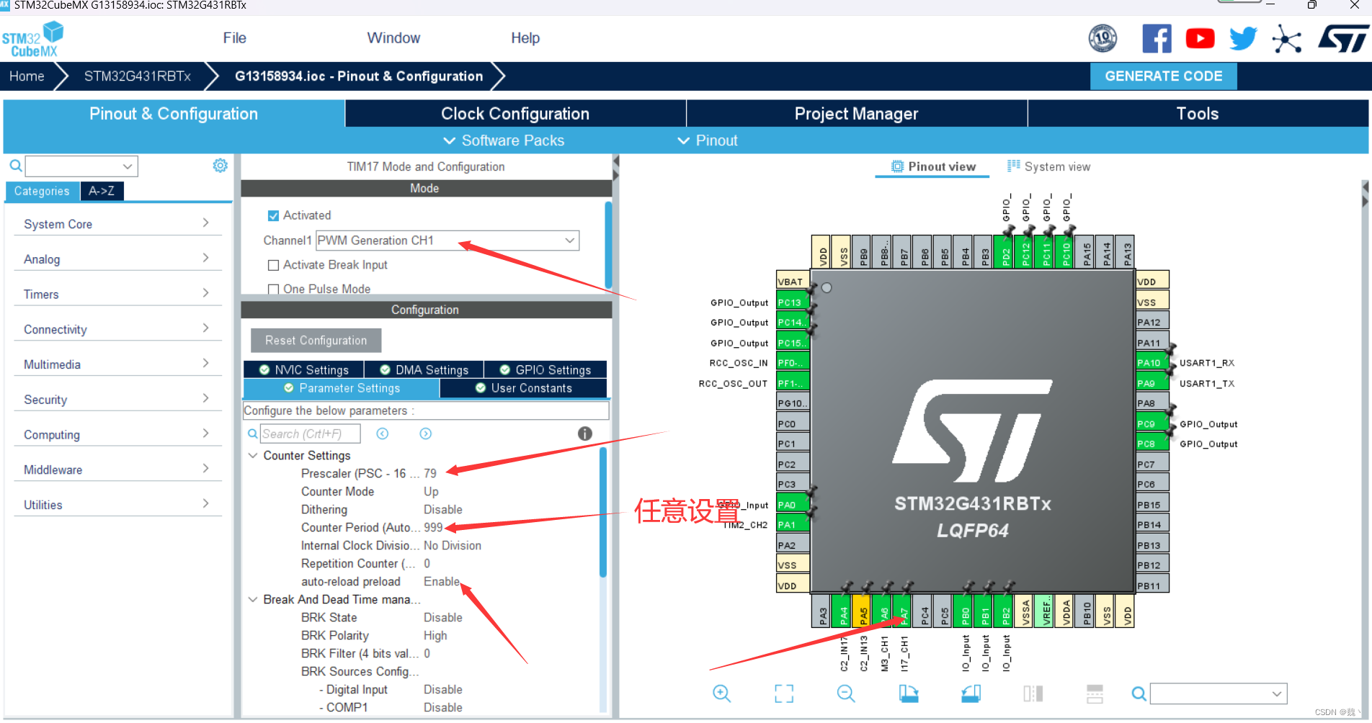The image size is (1372, 723).
Task: Select the Counter Period value 999
Action: pyautogui.click(x=433, y=527)
